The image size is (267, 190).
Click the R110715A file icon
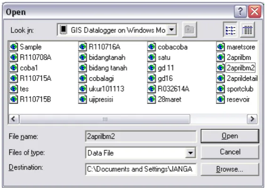click(x=14, y=78)
